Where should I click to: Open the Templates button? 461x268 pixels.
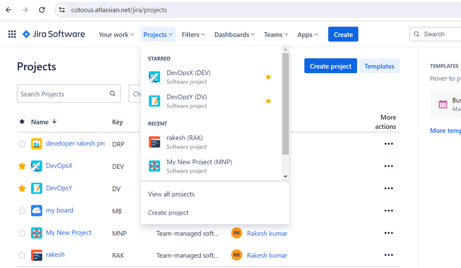379,66
